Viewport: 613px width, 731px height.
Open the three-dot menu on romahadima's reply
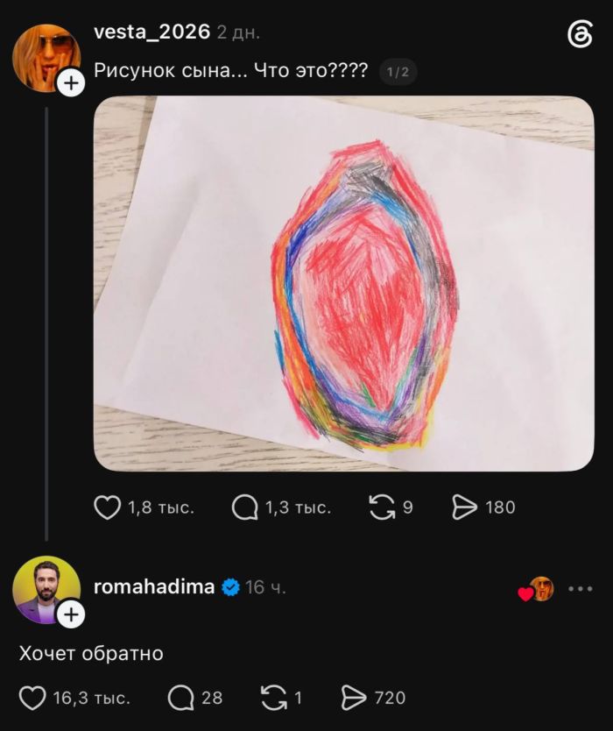click(581, 589)
